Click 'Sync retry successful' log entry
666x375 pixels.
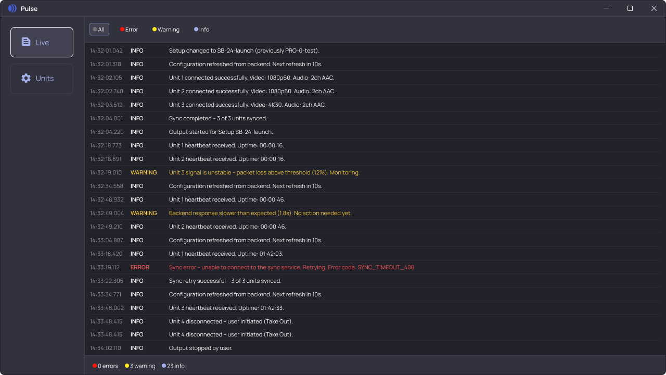click(x=375, y=281)
